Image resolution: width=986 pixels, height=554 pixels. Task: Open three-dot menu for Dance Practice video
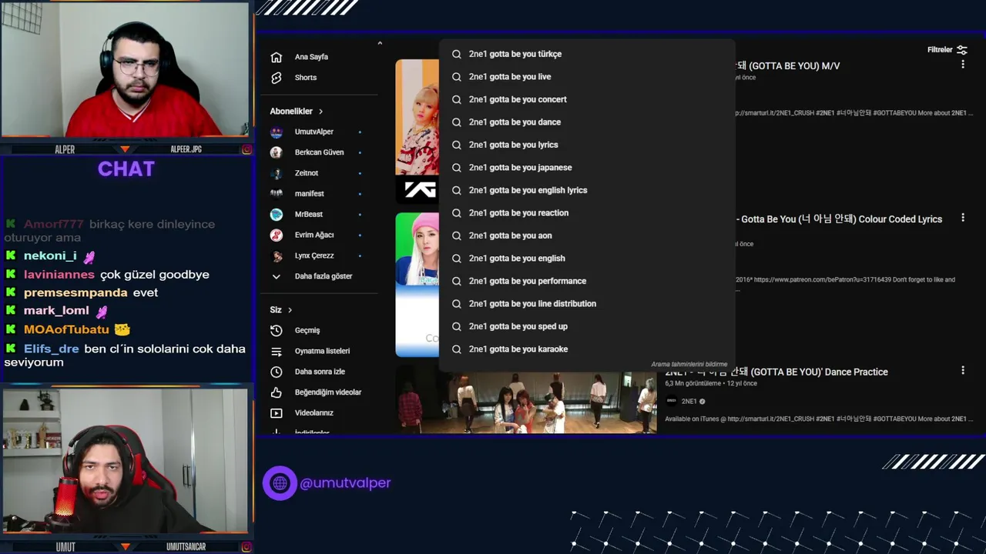tap(962, 370)
